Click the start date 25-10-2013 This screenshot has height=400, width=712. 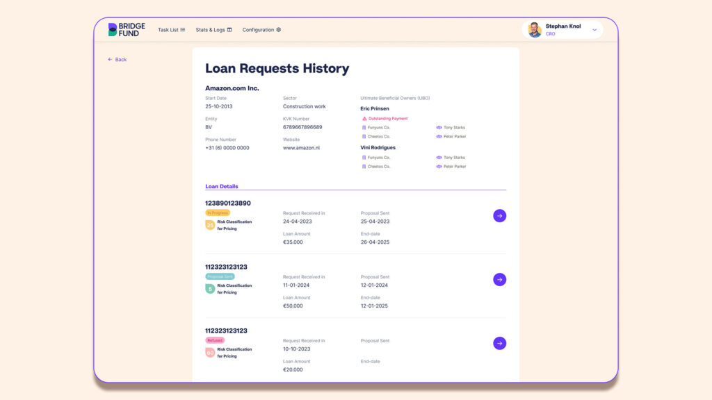pyautogui.click(x=219, y=106)
